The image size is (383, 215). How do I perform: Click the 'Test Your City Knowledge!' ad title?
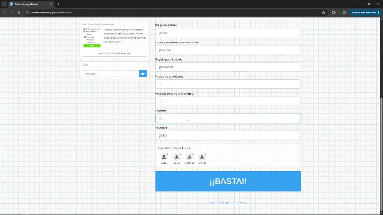[98, 24]
